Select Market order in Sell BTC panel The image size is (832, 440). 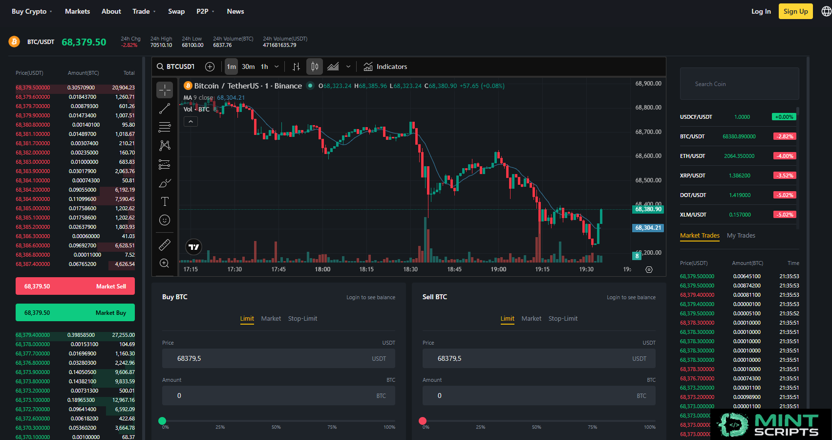pyautogui.click(x=531, y=319)
